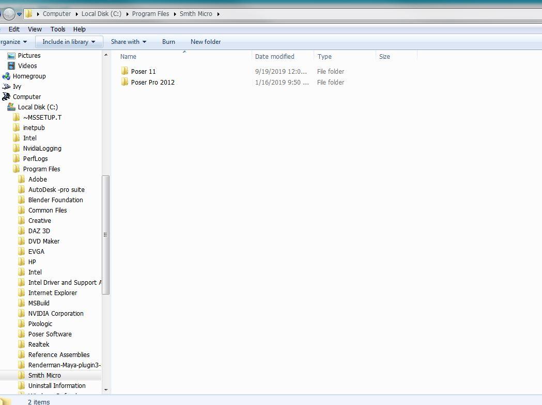Screen dimensions: 542x405
Task: Click Smith Micro breadcrumb in address bar
Action: click(x=196, y=14)
